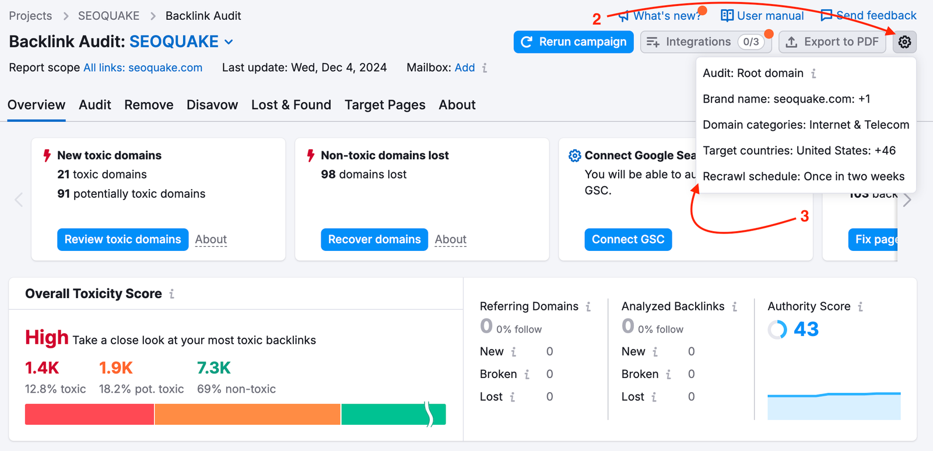Click the settings gear icon

(904, 42)
